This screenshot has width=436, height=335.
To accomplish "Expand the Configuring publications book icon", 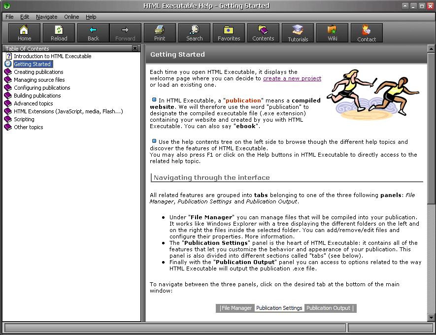I will click(8, 88).
